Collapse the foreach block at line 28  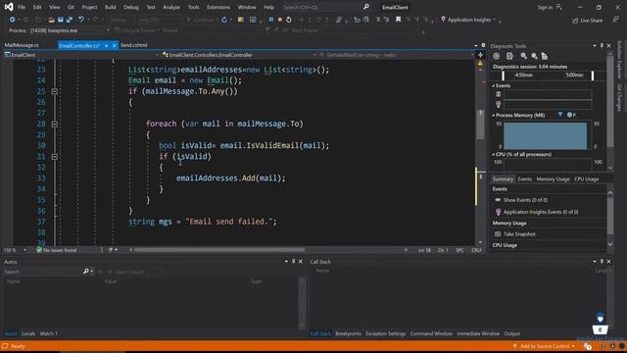pyautogui.click(x=55, y=125)
